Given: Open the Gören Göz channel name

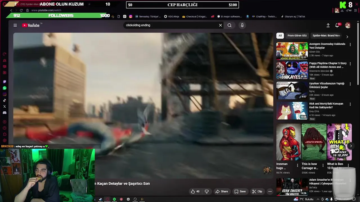Looking at the screenshot, I should click(x=314, y=52).
